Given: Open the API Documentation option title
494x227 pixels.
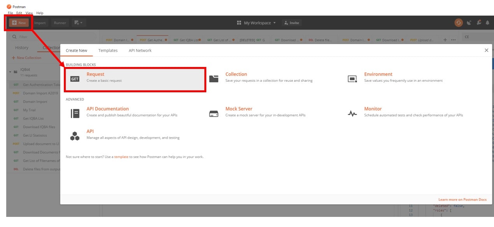Looking at the screenshot, I should point(107,109).
